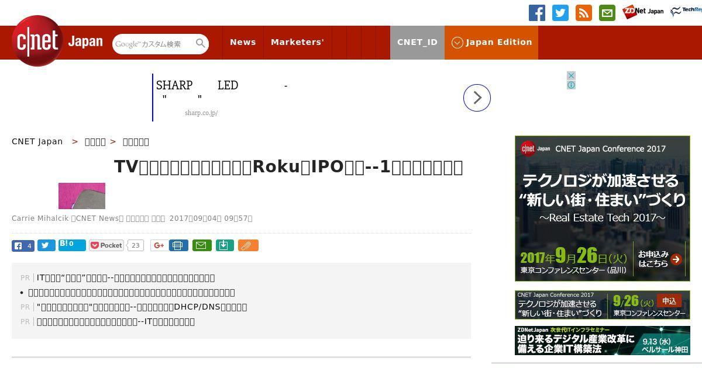Open the PR link mentioning DHCP/DNS
This screenshot has width=702, height=368.
pyautogui.click(x=142, y=307)
